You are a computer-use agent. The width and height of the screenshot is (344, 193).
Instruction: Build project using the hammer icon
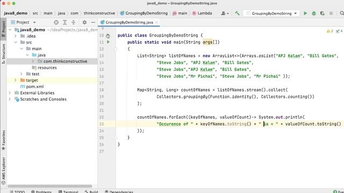237,13
